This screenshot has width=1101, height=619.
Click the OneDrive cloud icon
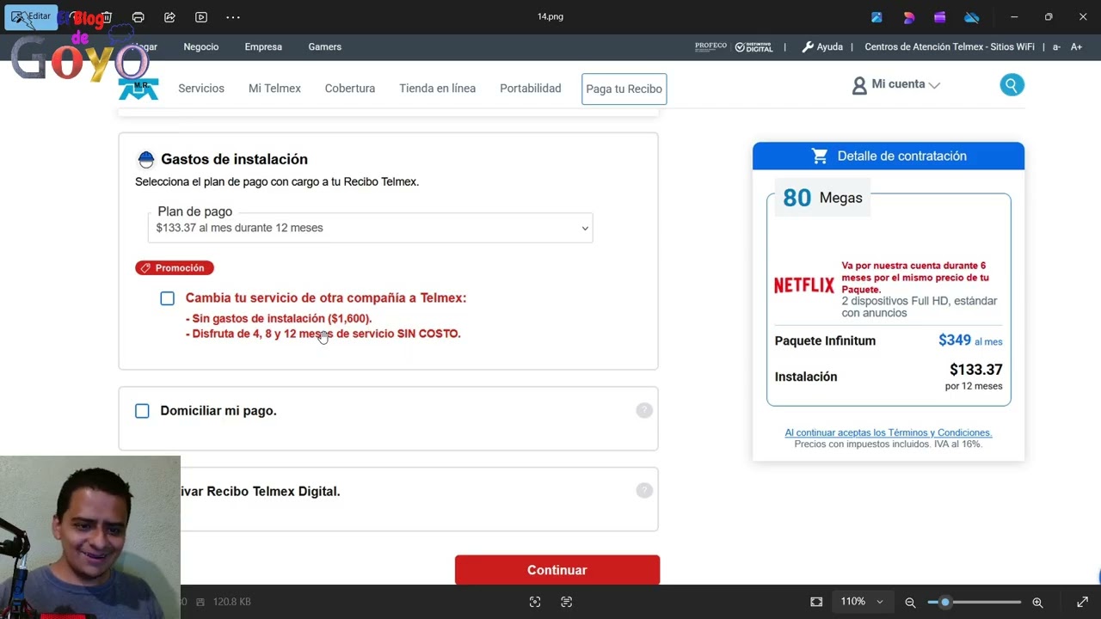(971, 17)
